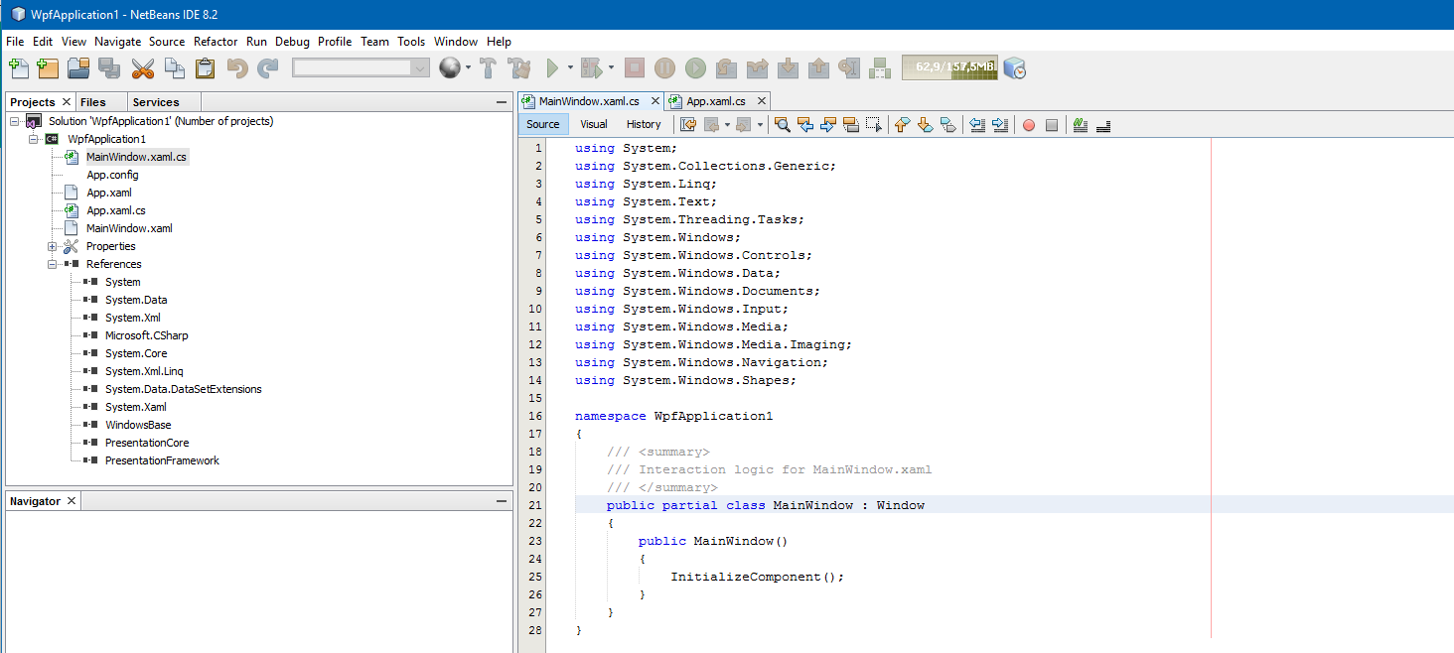Image resolution: width=1454 pixels, height=653 pixels.
Task: Open the Tools menu
Action: tap(411, 42)
